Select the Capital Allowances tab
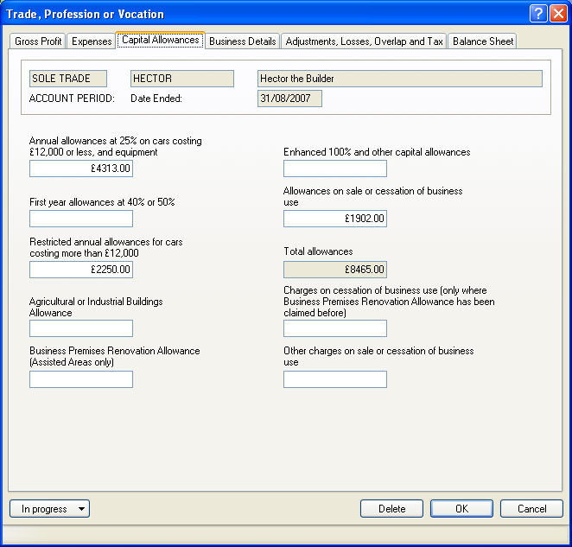This screenshot has width=572, height=547. click(x=160, y=41)
